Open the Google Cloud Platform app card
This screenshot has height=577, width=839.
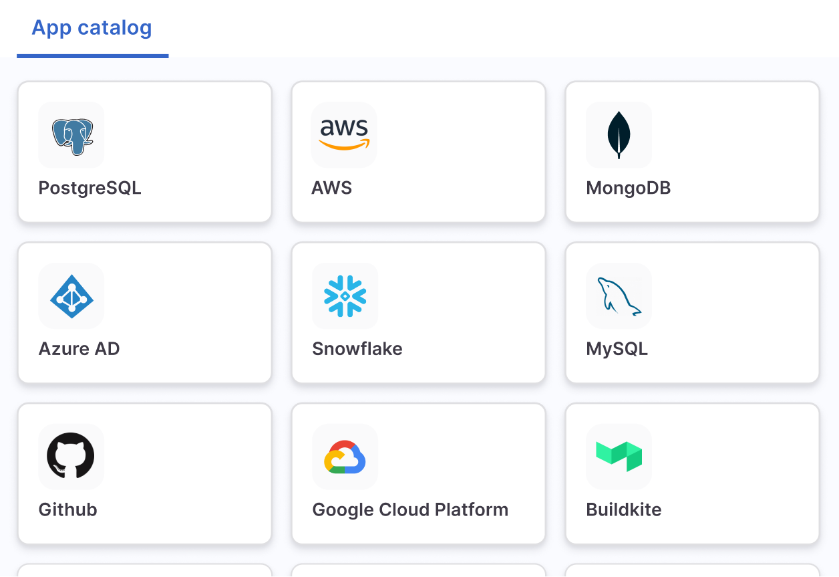(x=419, y=474)
